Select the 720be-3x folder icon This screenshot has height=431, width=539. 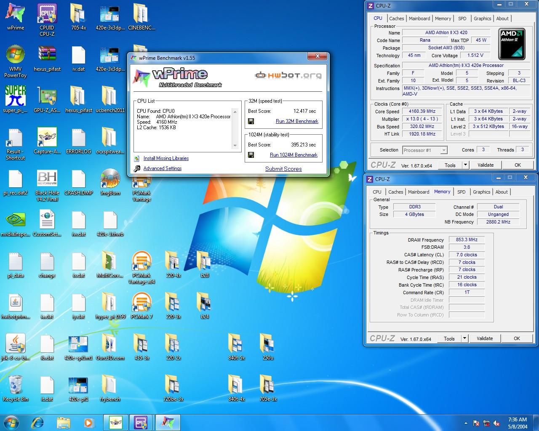coord(173,388)
